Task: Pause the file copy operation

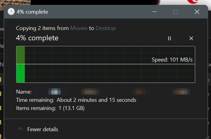Action: tap(170, 38)
